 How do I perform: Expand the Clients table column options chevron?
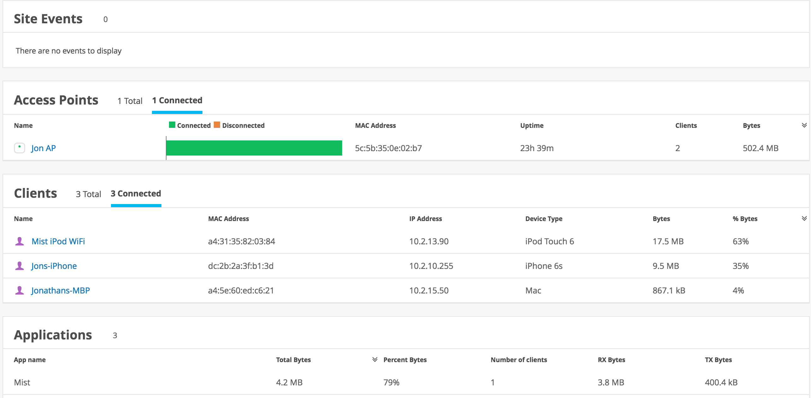click(x=804, y=219)
